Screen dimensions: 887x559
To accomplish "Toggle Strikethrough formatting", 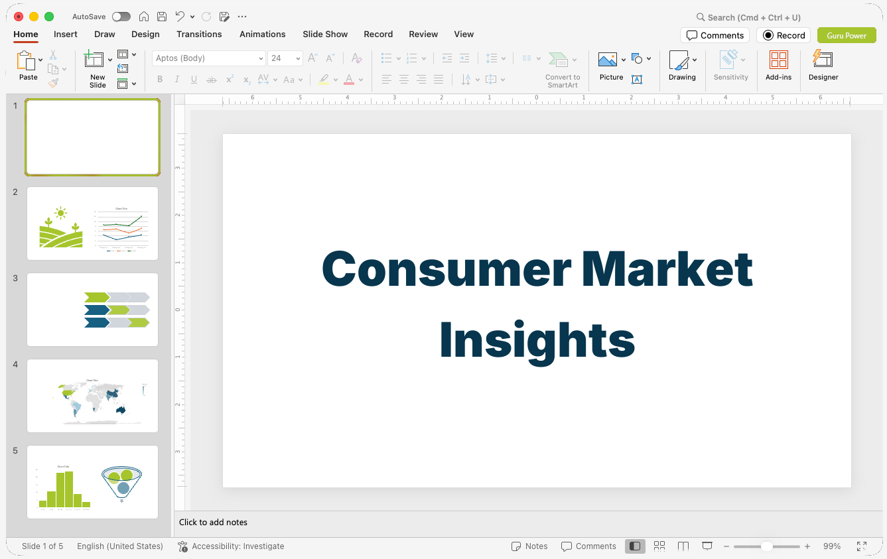I will tap(212, 80).
